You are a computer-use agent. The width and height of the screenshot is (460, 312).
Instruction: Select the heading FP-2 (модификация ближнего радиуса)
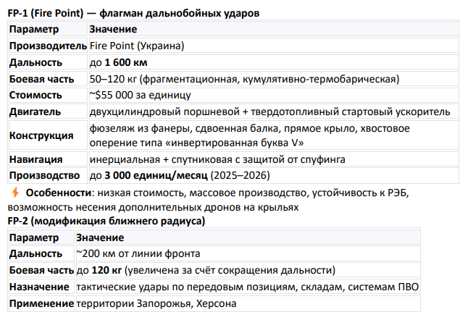pos(106,221)
